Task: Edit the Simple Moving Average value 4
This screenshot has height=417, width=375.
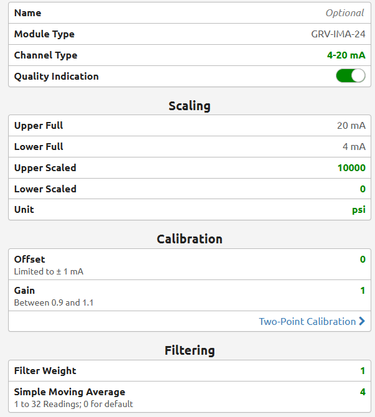Action: point(363,391)
